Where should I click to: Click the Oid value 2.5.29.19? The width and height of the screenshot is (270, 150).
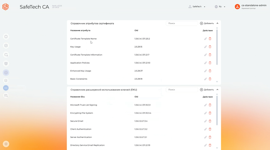pos(138,79)
